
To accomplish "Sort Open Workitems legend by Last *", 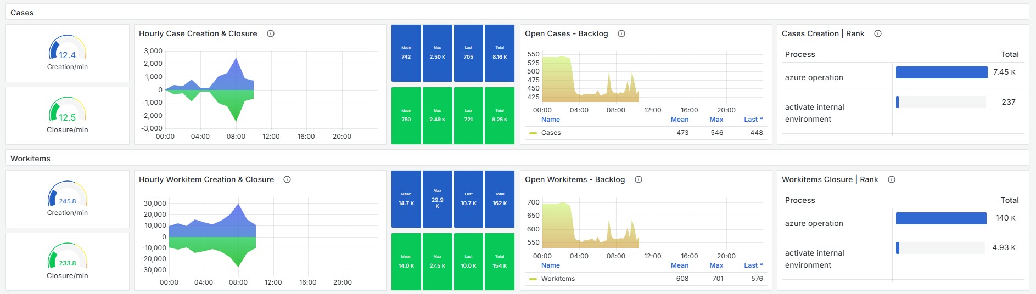I will (x=753, y=265).
